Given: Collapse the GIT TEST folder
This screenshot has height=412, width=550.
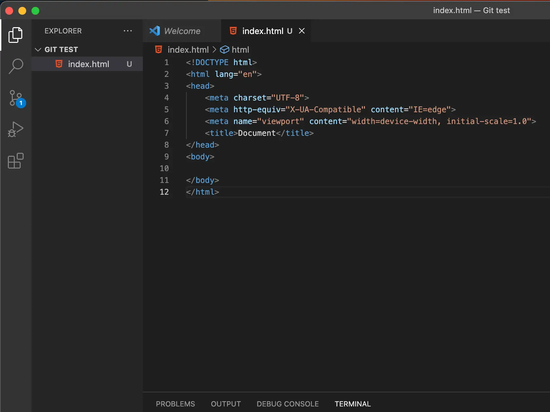Looking at the screenshot, I should click(38, 49).
